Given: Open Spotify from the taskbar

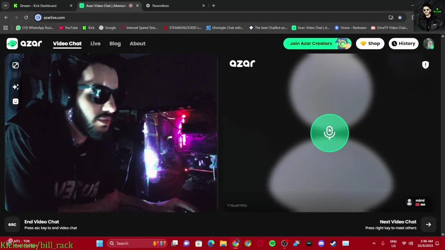Looking at the screenshot, I should click(272, 243).
